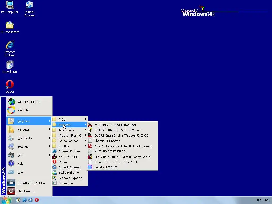Click Opera quick launch taskbar icon
The height and width of the screenshot is (204, 272).
(37, 200)
